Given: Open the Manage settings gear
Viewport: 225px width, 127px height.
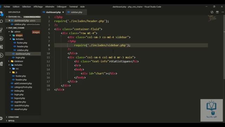Looking at the screenshot, I should coord(1,119).
